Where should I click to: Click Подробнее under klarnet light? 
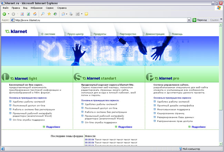coord(53,127)
